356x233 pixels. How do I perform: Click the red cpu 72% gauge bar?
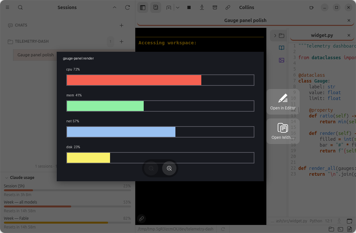(x=134, y=80)
